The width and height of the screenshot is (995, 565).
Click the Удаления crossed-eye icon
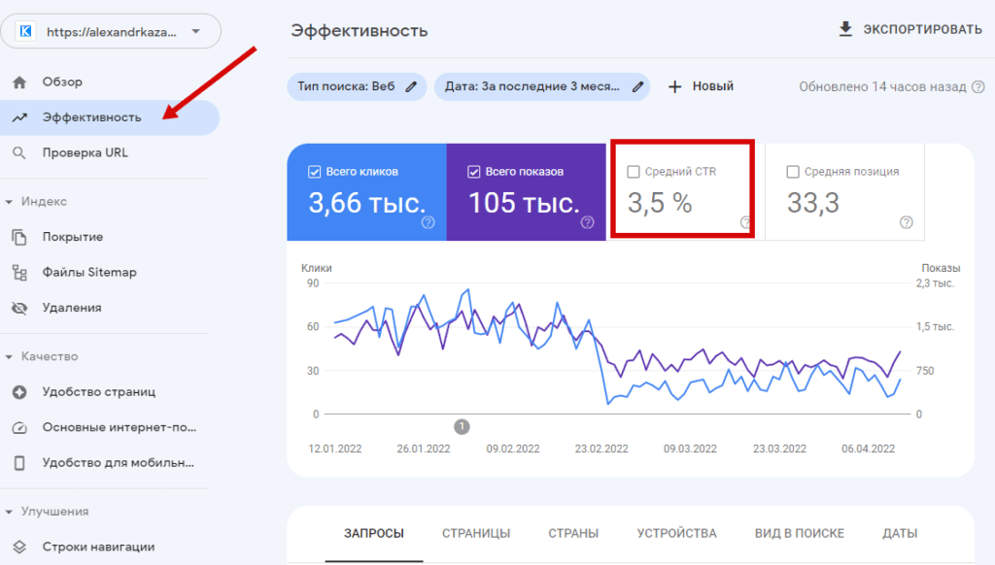pyautogui.click(x=19, y=308)
